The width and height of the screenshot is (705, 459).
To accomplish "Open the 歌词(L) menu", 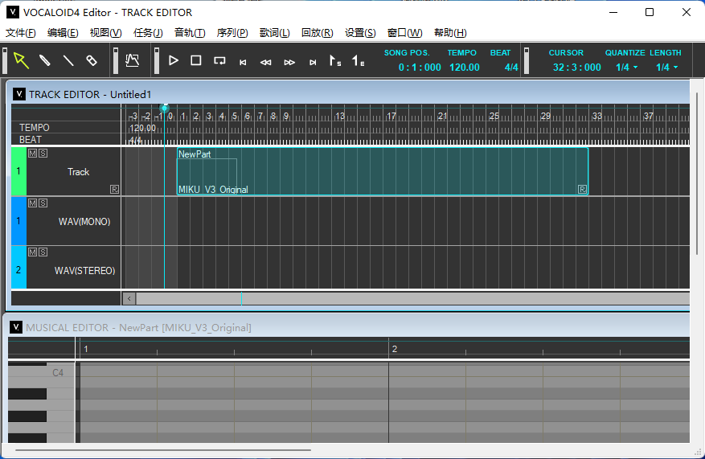I will (x=275, y=33).
